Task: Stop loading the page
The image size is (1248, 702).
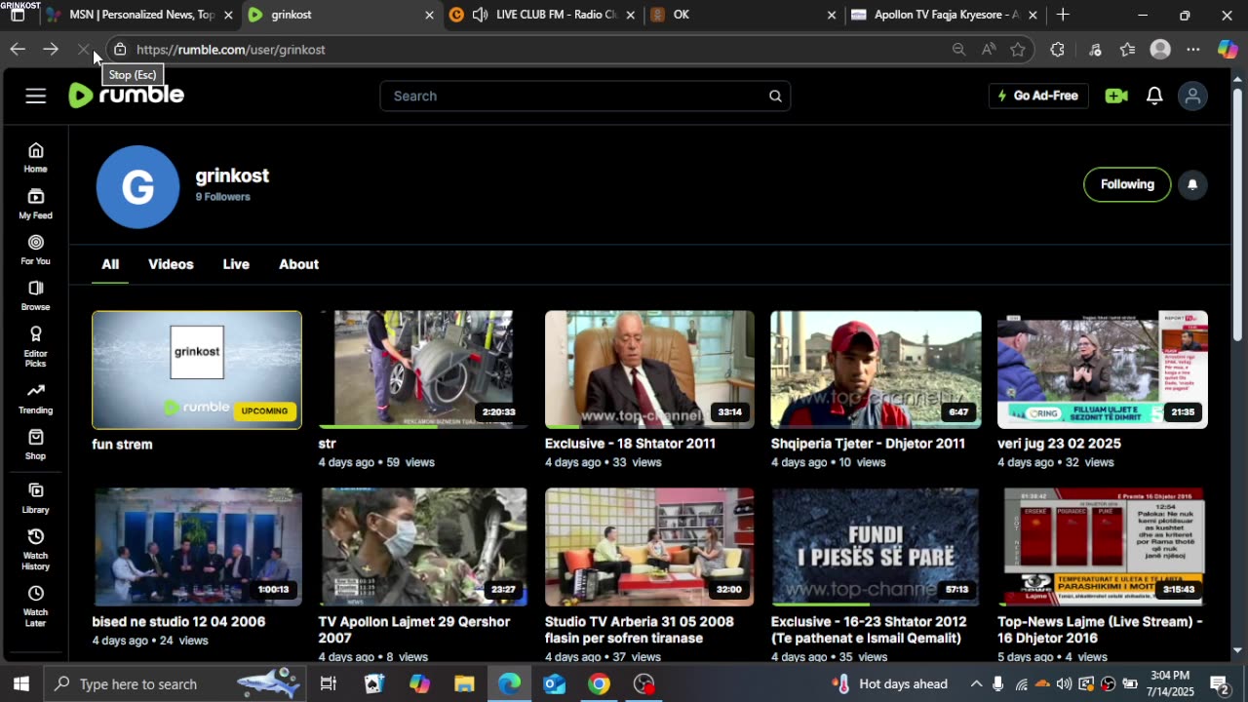Action: pyautogui.click(x=84, y=49)
